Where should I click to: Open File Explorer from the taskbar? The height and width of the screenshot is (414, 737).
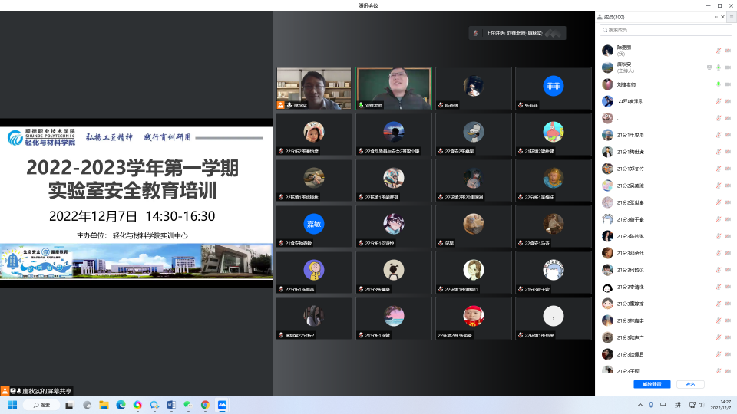pyautogui.click(x=104, y=405)
